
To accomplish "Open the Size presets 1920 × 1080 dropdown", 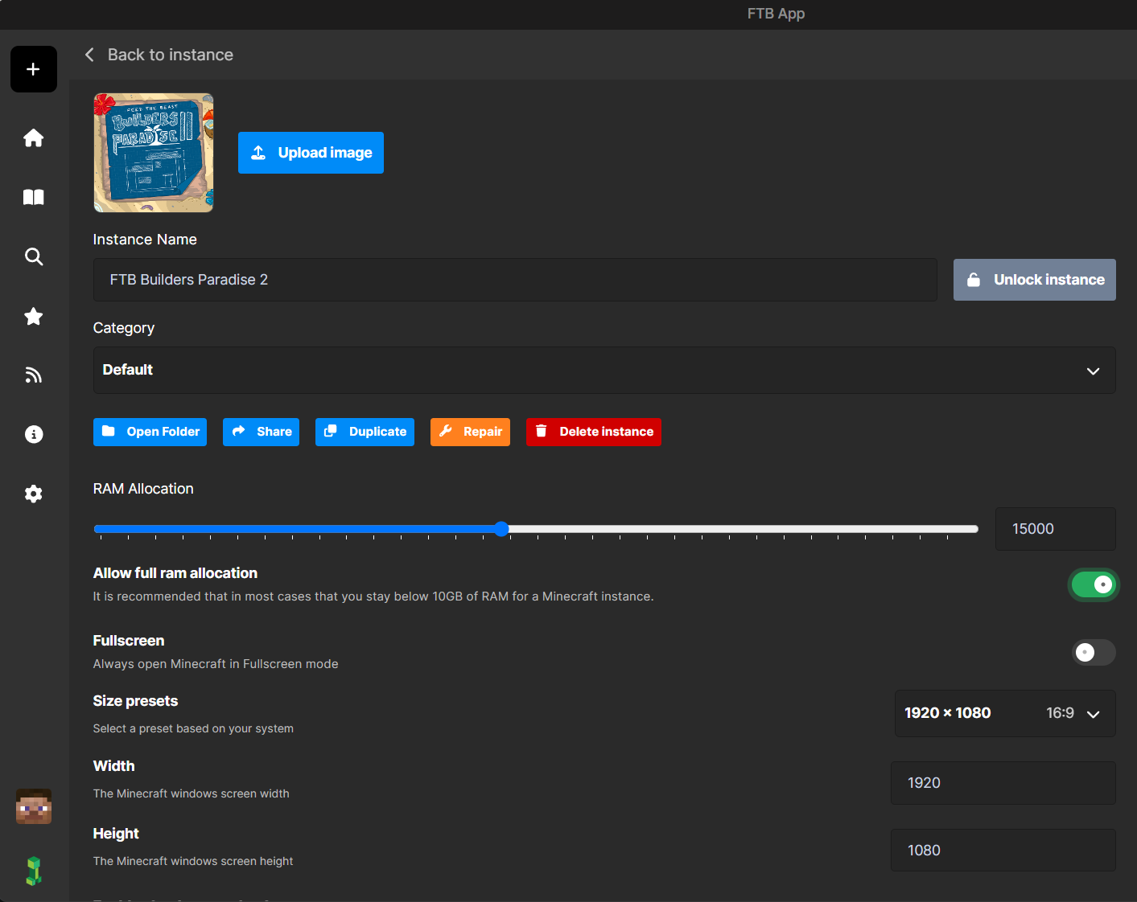I will [x=1004, y=713].
